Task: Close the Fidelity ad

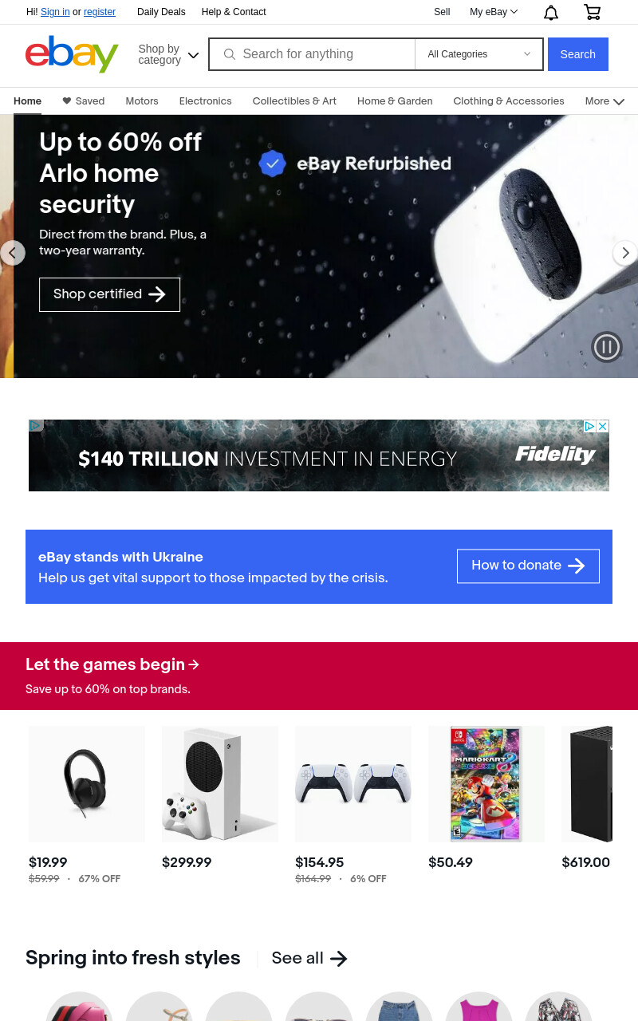Action: pos(603,426)
